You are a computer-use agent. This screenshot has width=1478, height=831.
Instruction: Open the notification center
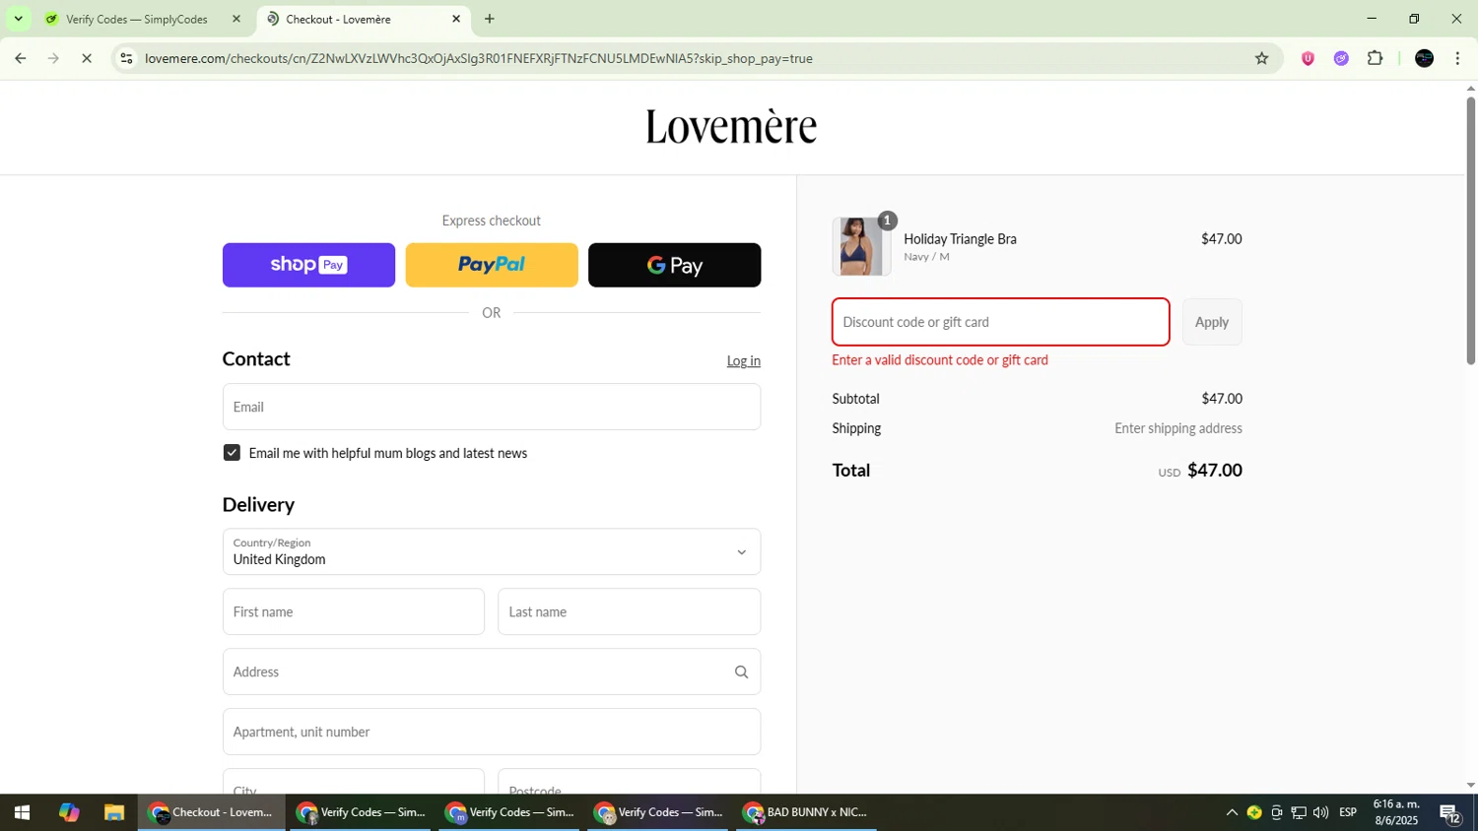1450,813
